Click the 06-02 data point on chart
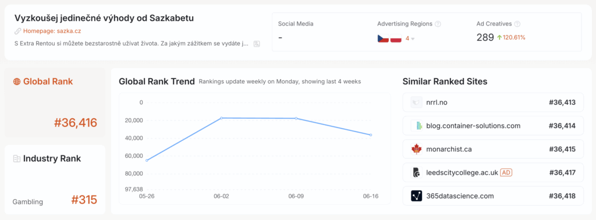This screenshot has width=596, height=220. (222, 118)
